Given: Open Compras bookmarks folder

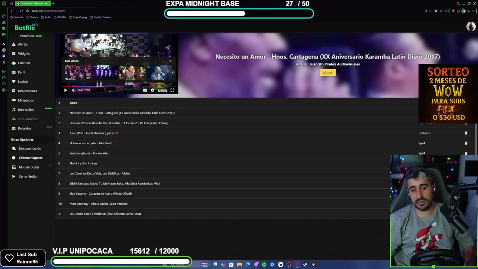Looking at the screenshot, I should click(16, 17).
